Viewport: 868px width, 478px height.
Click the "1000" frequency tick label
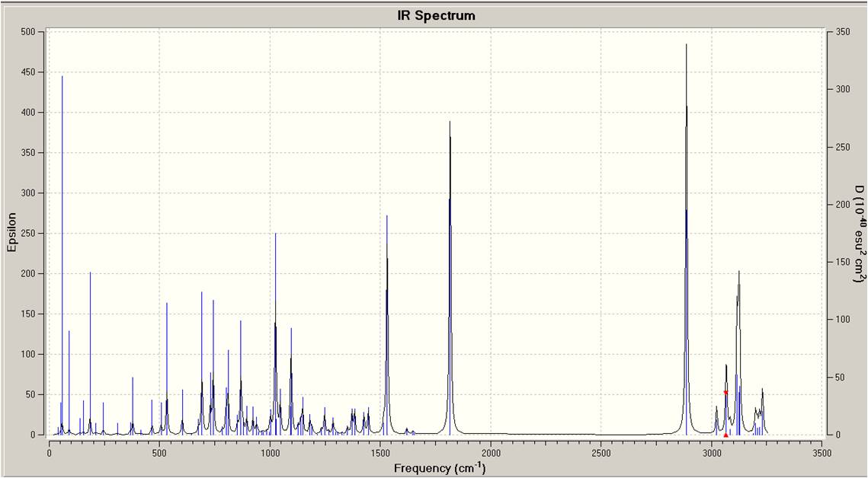click(x=270, y=454)
